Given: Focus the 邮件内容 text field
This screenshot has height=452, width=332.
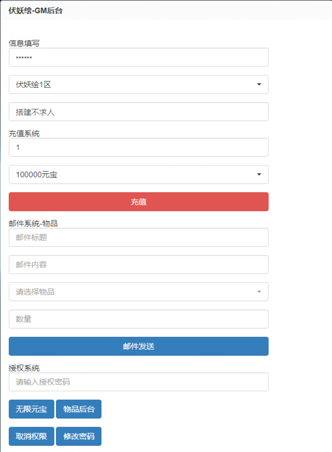Looking at the screenshot, I should pos(138,265).
